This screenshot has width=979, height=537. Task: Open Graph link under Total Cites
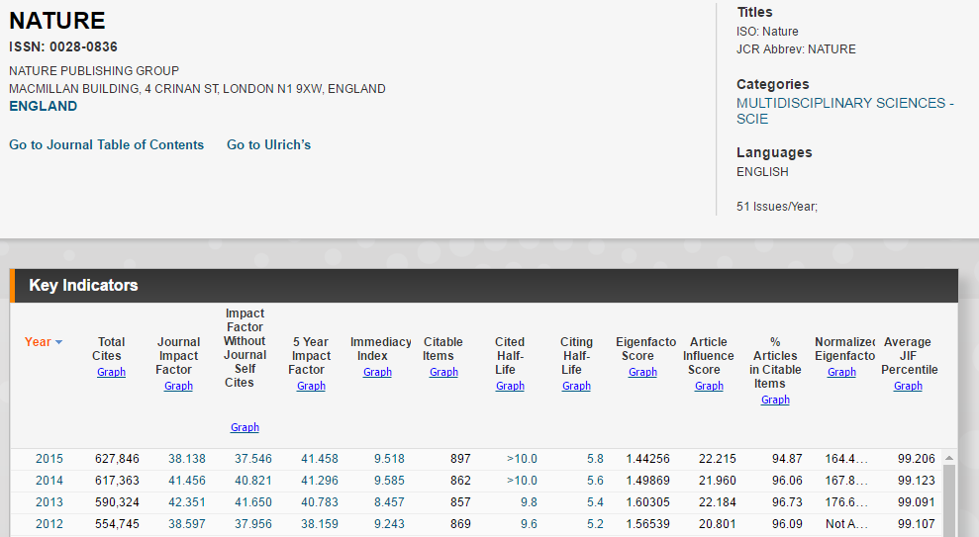point(111,372)
